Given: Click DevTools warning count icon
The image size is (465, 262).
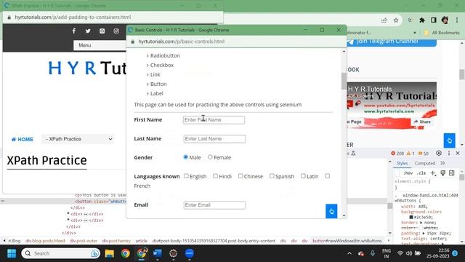Looking at the screenshot, I should coord(411,154).
